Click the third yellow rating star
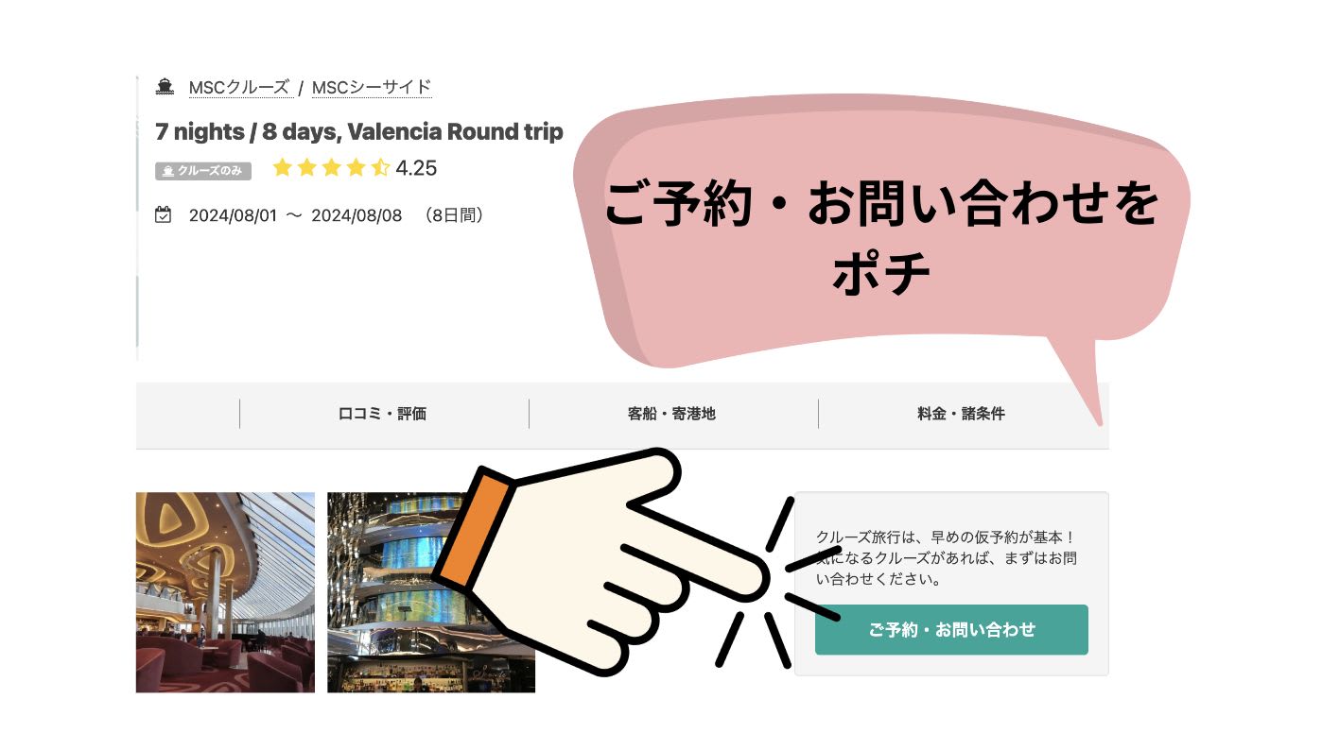The image size is (1322, 750). (331, 168)
